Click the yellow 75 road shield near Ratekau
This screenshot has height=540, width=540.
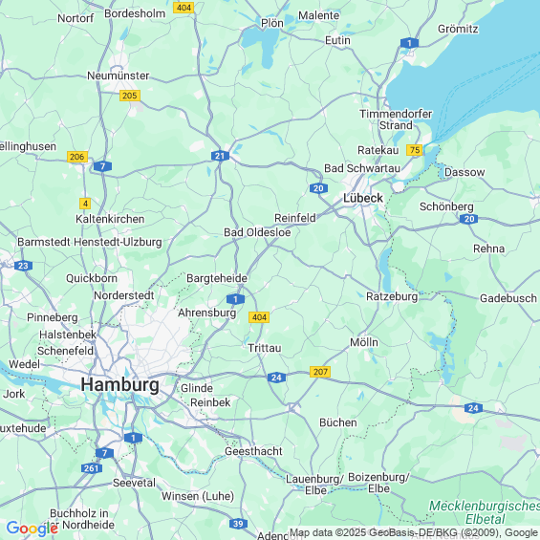(x=415, y=150)
